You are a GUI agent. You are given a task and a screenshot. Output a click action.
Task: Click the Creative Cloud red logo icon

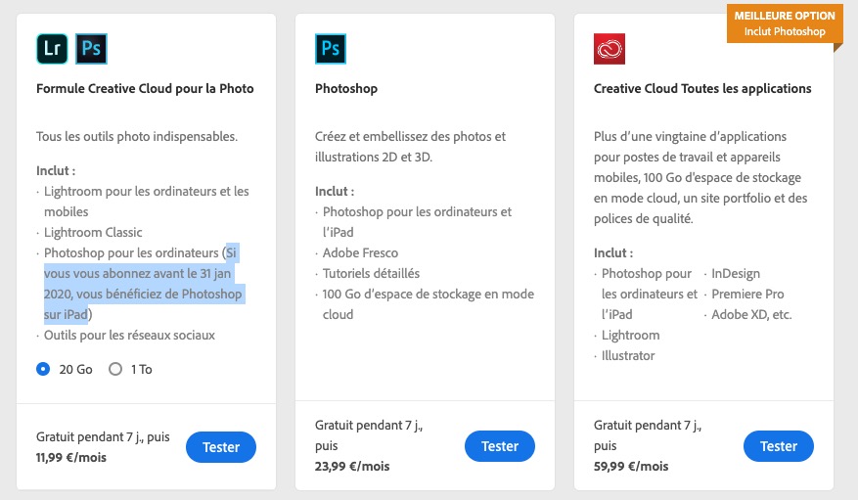coord(610,49)
